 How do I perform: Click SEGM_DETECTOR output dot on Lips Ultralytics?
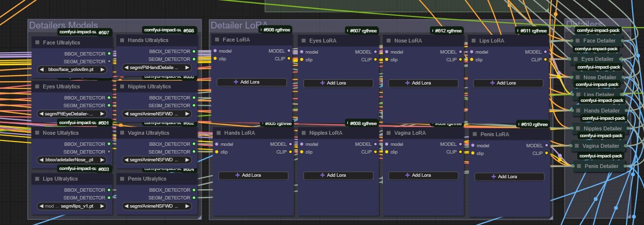110,197
